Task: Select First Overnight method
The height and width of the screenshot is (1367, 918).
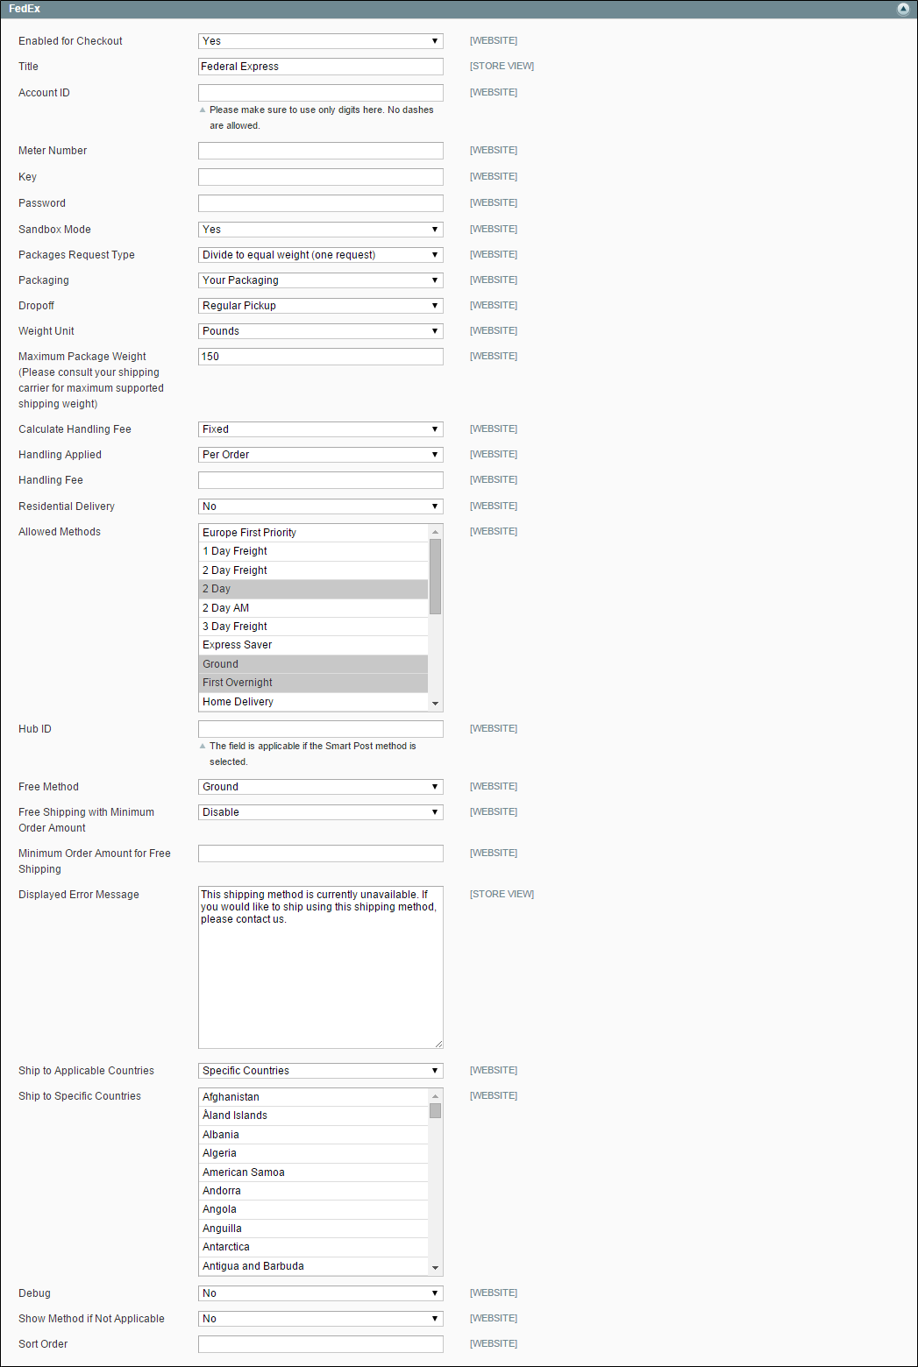Action: (313, 683)
